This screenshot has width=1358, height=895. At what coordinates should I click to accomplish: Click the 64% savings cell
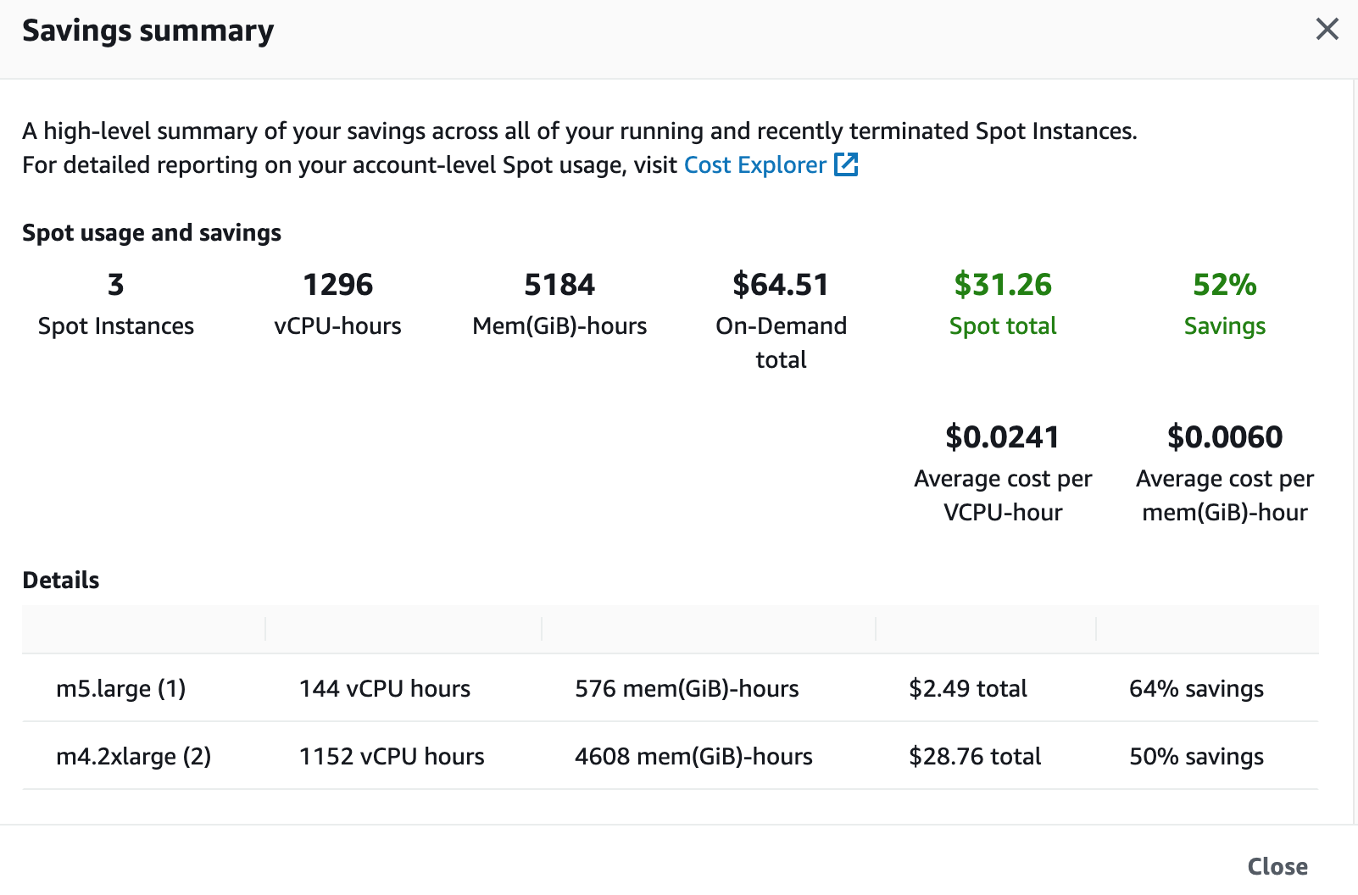(x=1196, y=688)
